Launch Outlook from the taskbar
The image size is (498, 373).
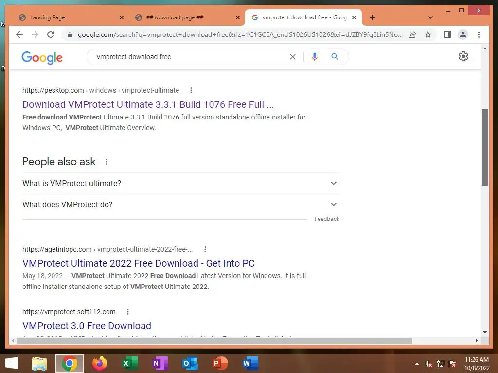[x=190, y=363]
